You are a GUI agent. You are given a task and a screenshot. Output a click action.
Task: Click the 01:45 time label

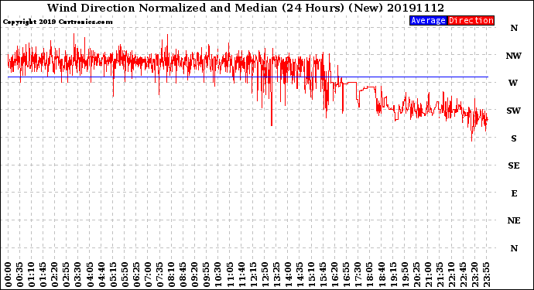43,275
